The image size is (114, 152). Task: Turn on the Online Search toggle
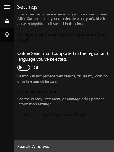pyautogui.click(x=24, y=68)
